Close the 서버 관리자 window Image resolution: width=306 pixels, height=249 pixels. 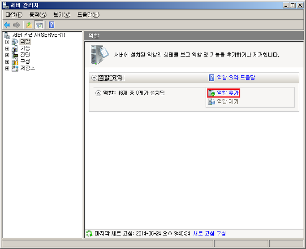[x=300, y=5]
